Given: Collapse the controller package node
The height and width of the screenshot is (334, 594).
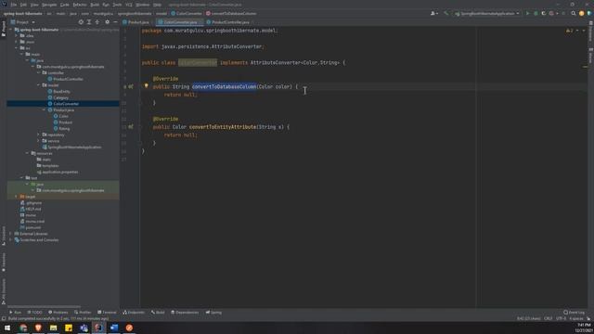Looking at the screenshot, I should tap(38, 72).
